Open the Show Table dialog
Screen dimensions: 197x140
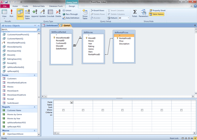click(x=85, y=14)
